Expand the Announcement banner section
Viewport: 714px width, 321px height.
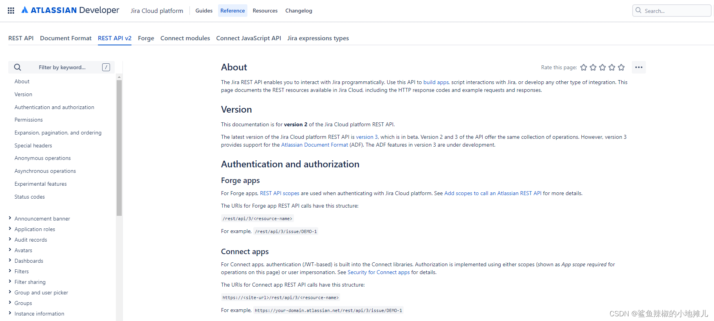(10, 218)
